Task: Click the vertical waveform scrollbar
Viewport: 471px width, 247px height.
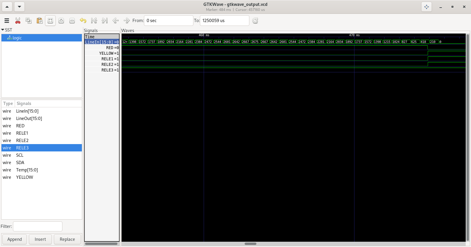Action: [x=468, y=138]
